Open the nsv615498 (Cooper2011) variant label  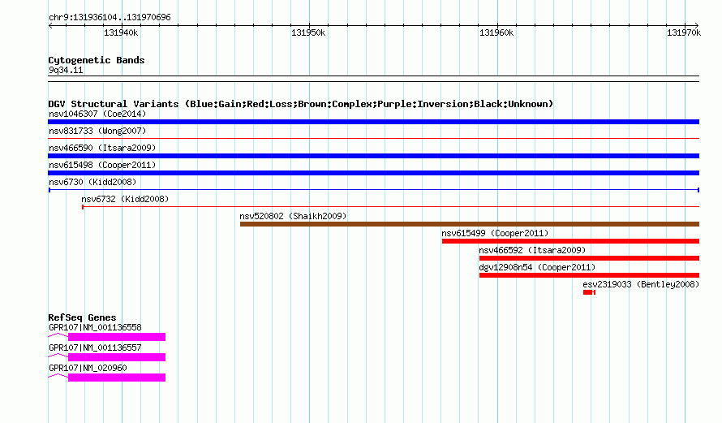coord(102,165)
